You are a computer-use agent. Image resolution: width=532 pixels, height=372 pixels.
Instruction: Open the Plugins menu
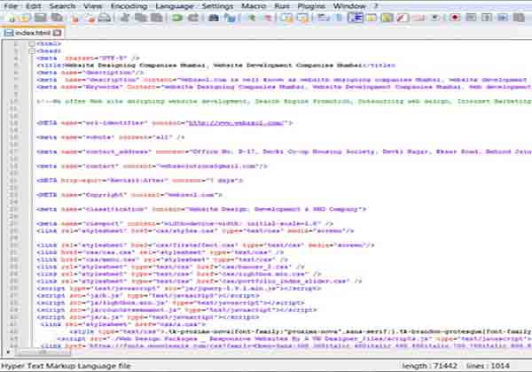[x=311, y=6]
